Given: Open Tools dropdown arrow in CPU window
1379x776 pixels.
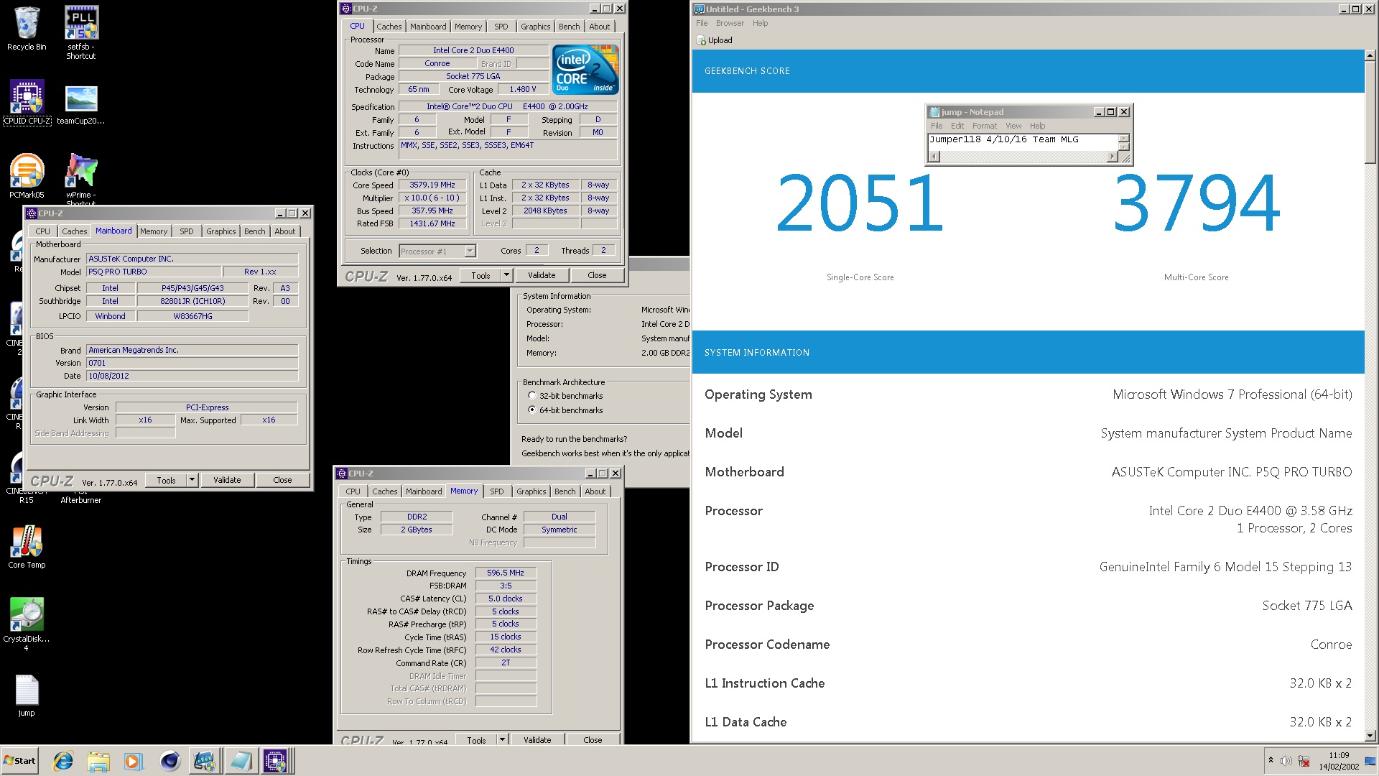Looking at the screenshot, I should (506, 275).
